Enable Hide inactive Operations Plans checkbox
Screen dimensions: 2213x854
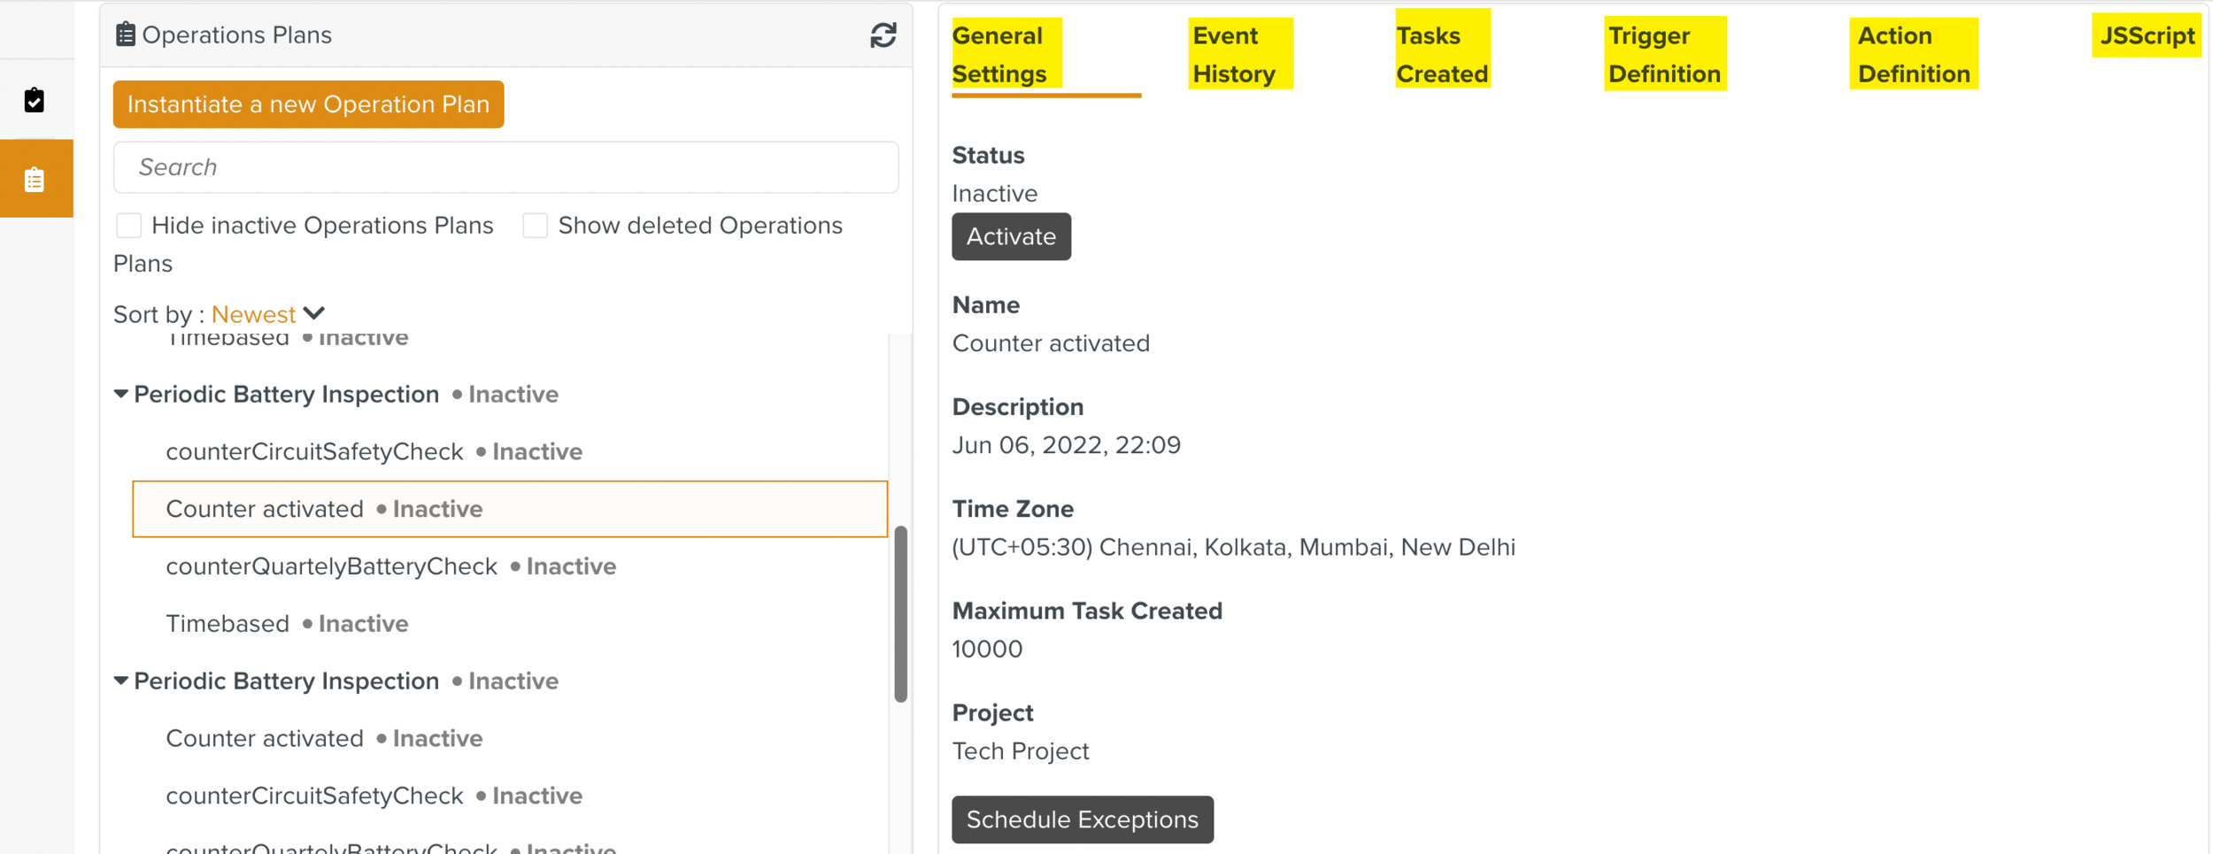tap(129, 226)
